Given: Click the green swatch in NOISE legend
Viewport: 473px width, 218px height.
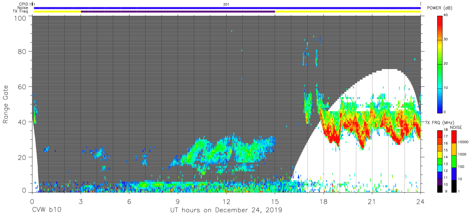Looking at the screenshot, I should [x=454, y=161].
